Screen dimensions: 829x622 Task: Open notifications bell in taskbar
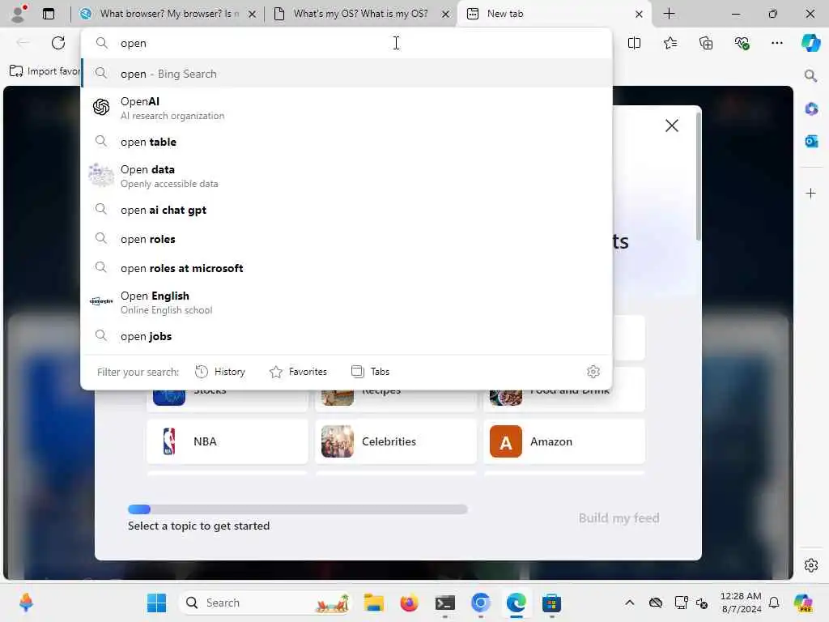773,603
